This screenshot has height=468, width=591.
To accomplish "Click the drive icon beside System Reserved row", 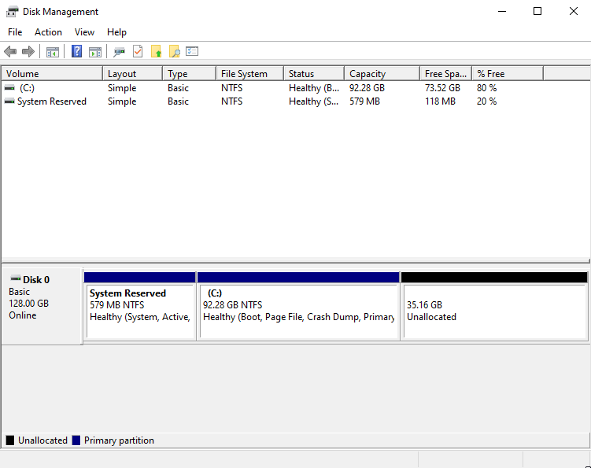I will pyautogui.click(x=9, y=101).
